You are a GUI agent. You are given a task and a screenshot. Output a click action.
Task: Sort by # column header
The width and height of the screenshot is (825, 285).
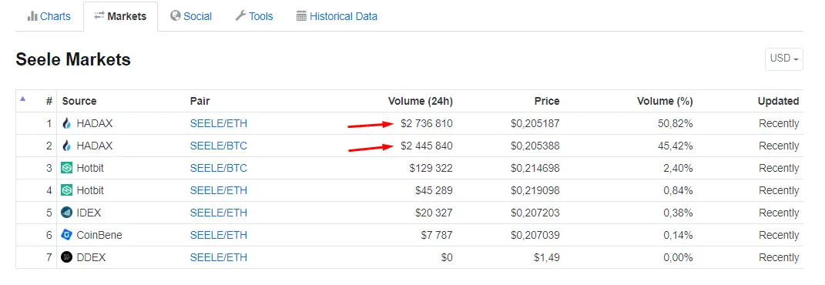click(x=49, y=101)
